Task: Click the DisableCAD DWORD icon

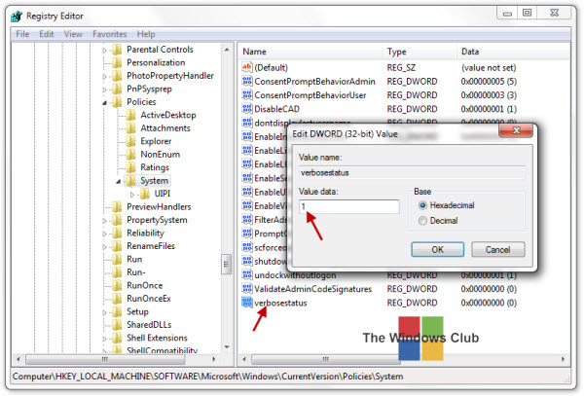Action: (x=247, y=109)
